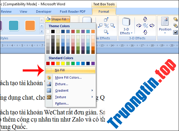Click the Text Wrapping icon

[x=175, y=33]
